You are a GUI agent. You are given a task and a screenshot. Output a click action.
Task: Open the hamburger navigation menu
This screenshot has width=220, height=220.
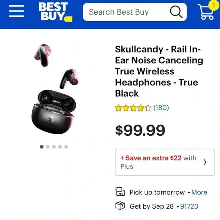coord(16,11)
